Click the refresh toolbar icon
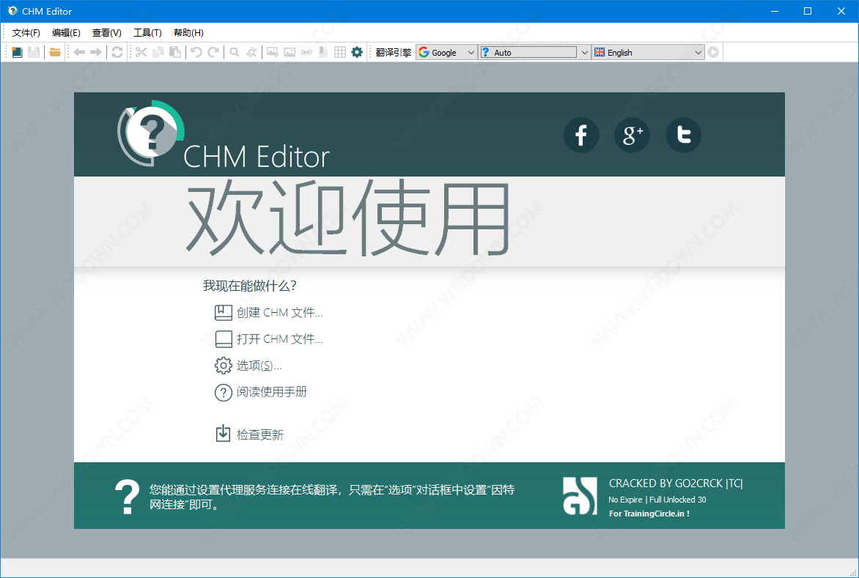This screenshot has height=578, width=859. (117, 52)
